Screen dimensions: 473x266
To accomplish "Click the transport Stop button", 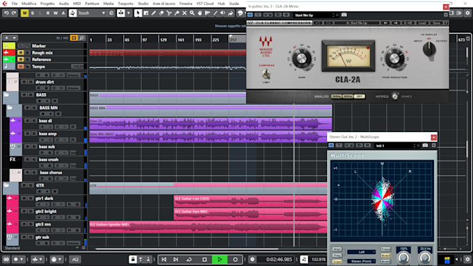I will click(x=205, y=259).
